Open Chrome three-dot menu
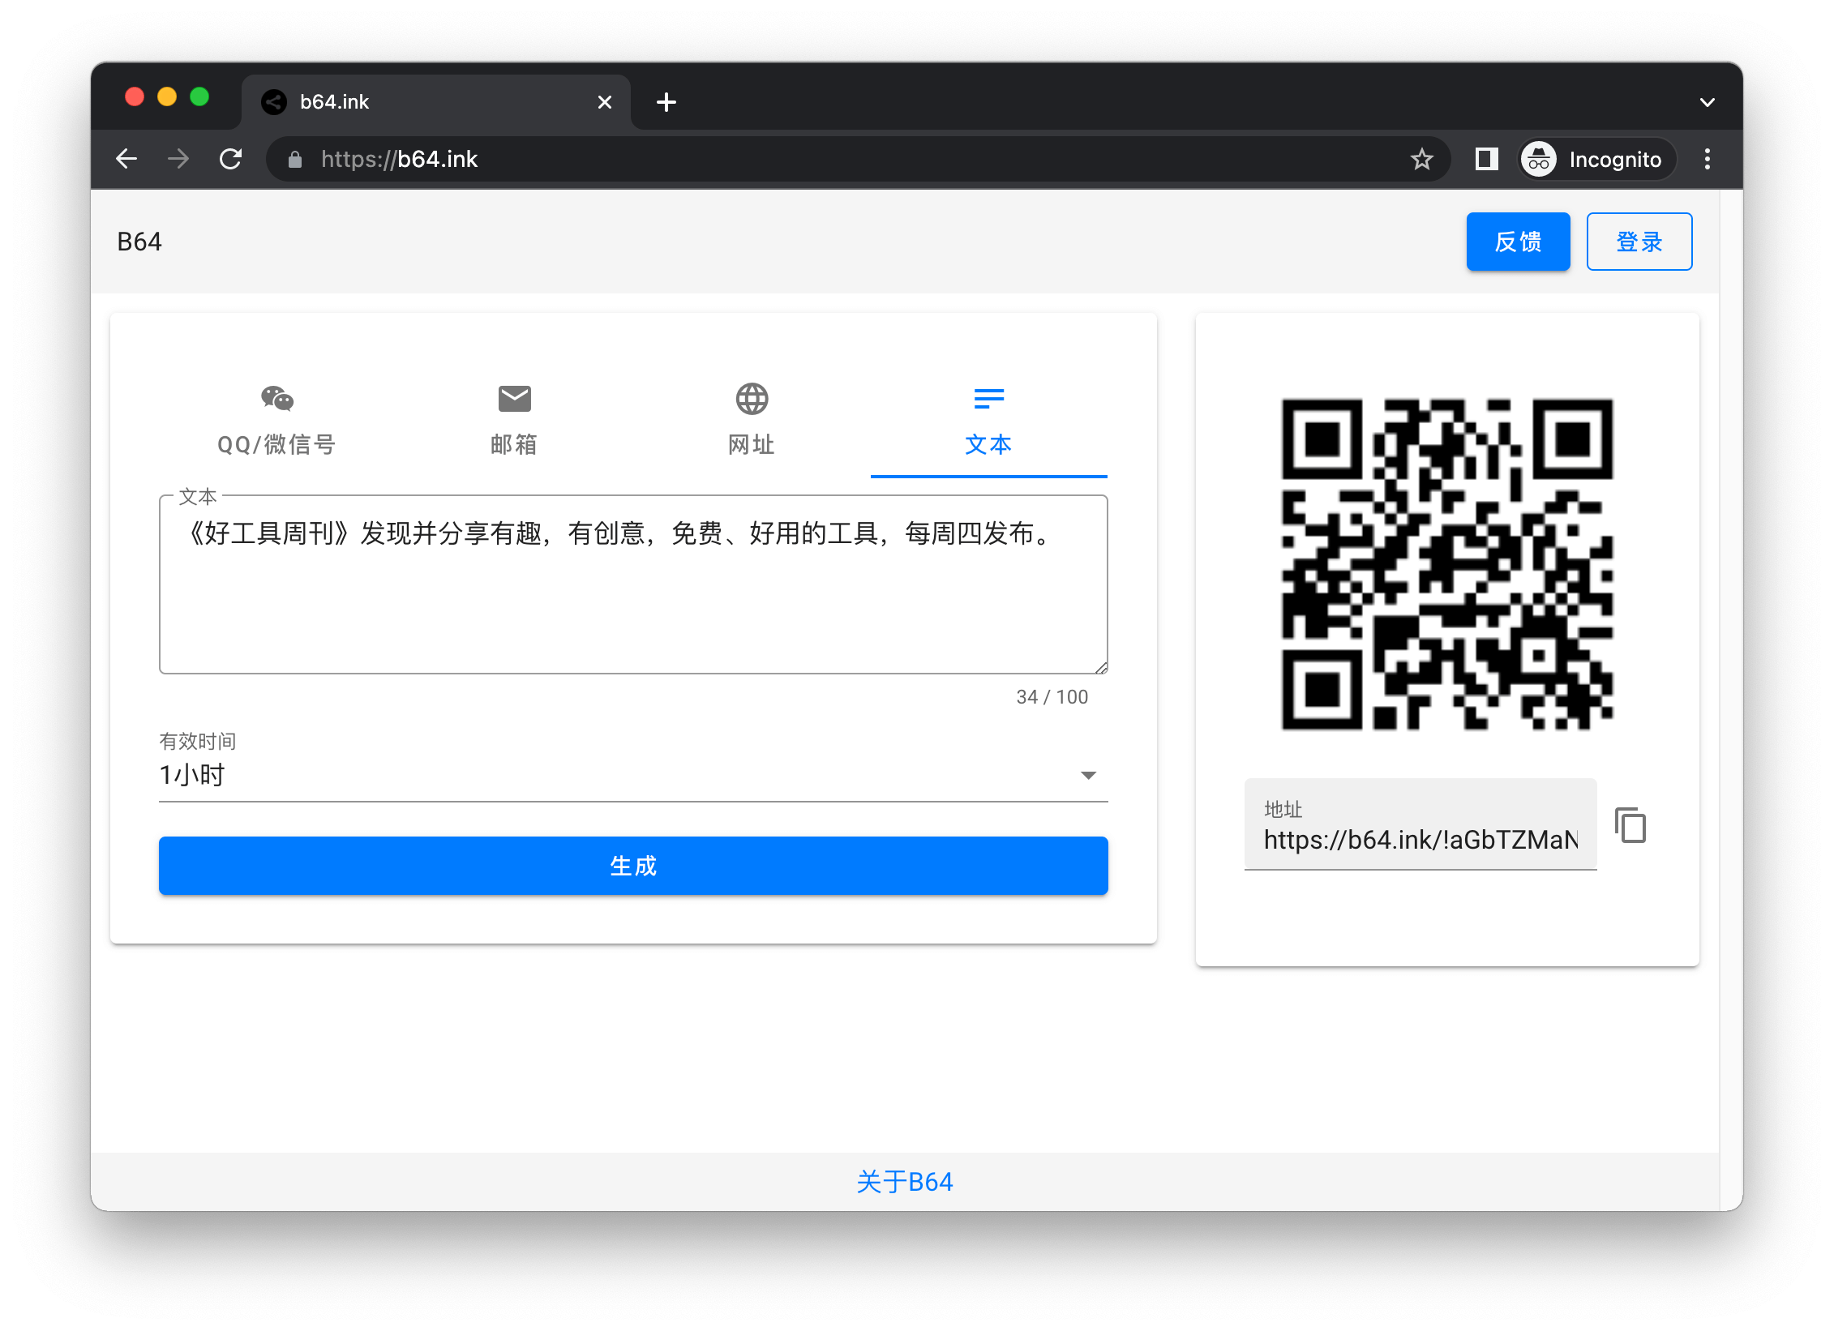 (1707, 159)
